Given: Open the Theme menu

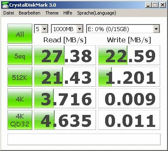Looking at the screenshot, I should point(52,13).
